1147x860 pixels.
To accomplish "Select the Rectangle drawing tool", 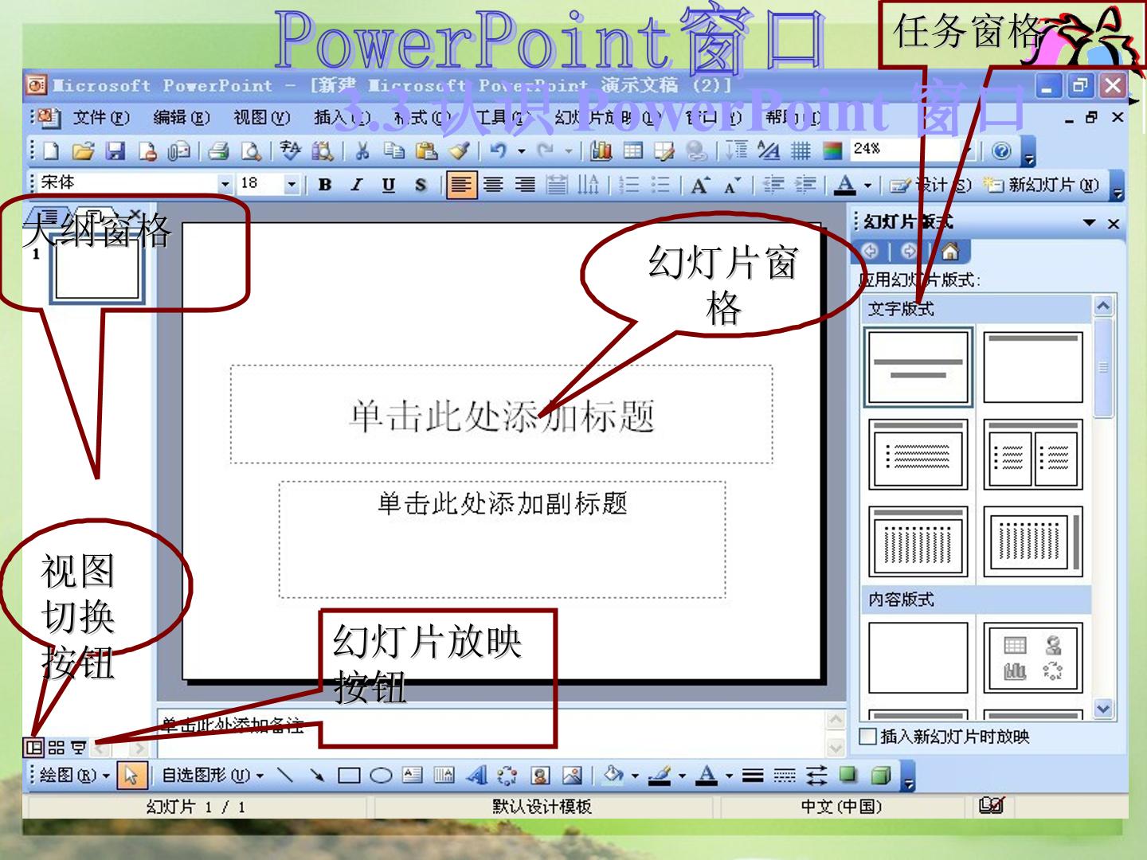I will click(x=349, y=775).
